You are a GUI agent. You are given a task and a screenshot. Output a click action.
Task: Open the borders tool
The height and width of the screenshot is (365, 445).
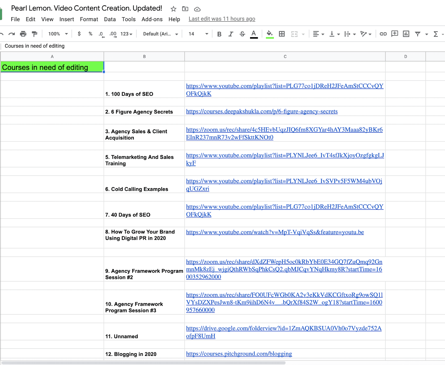coord(282,34)
